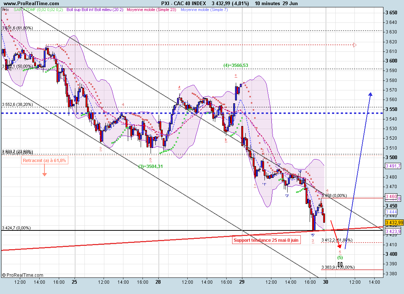This screenshot has width=404, height=294.
Task: Click the Retracmt (a) à 61,8% annotation box
Action: 44,160
